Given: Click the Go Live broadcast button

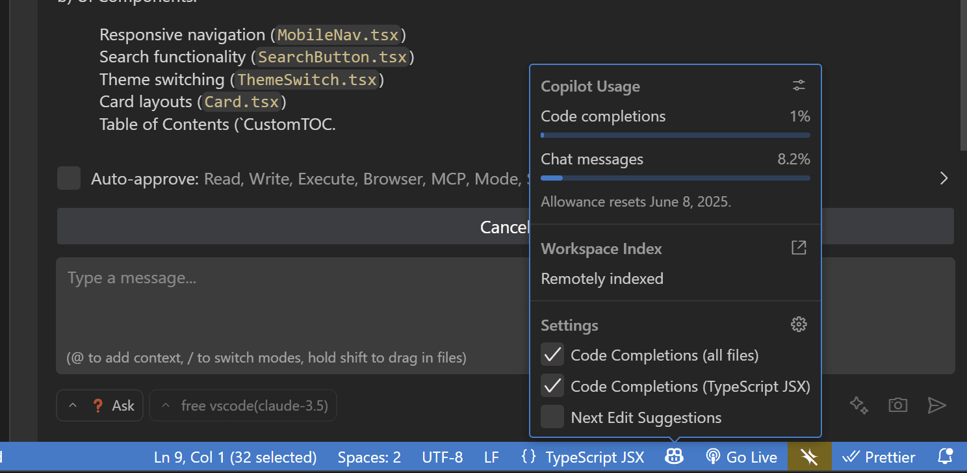Looking at the screenshot, I should coord(741,457).
